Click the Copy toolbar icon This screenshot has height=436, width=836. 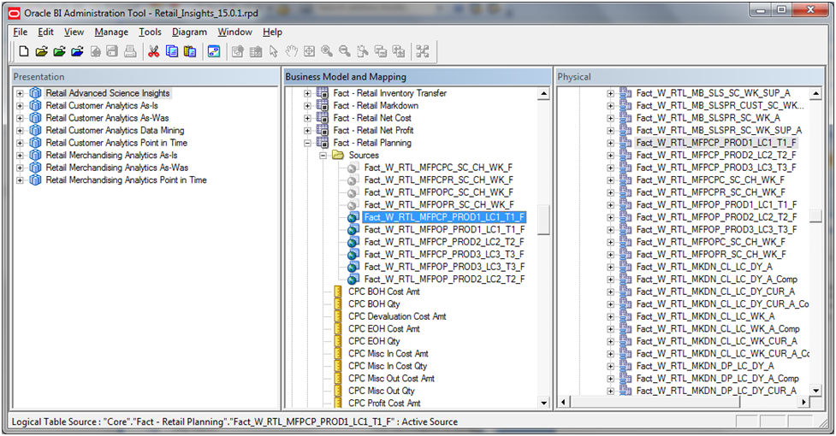click(x=172, y=51)
